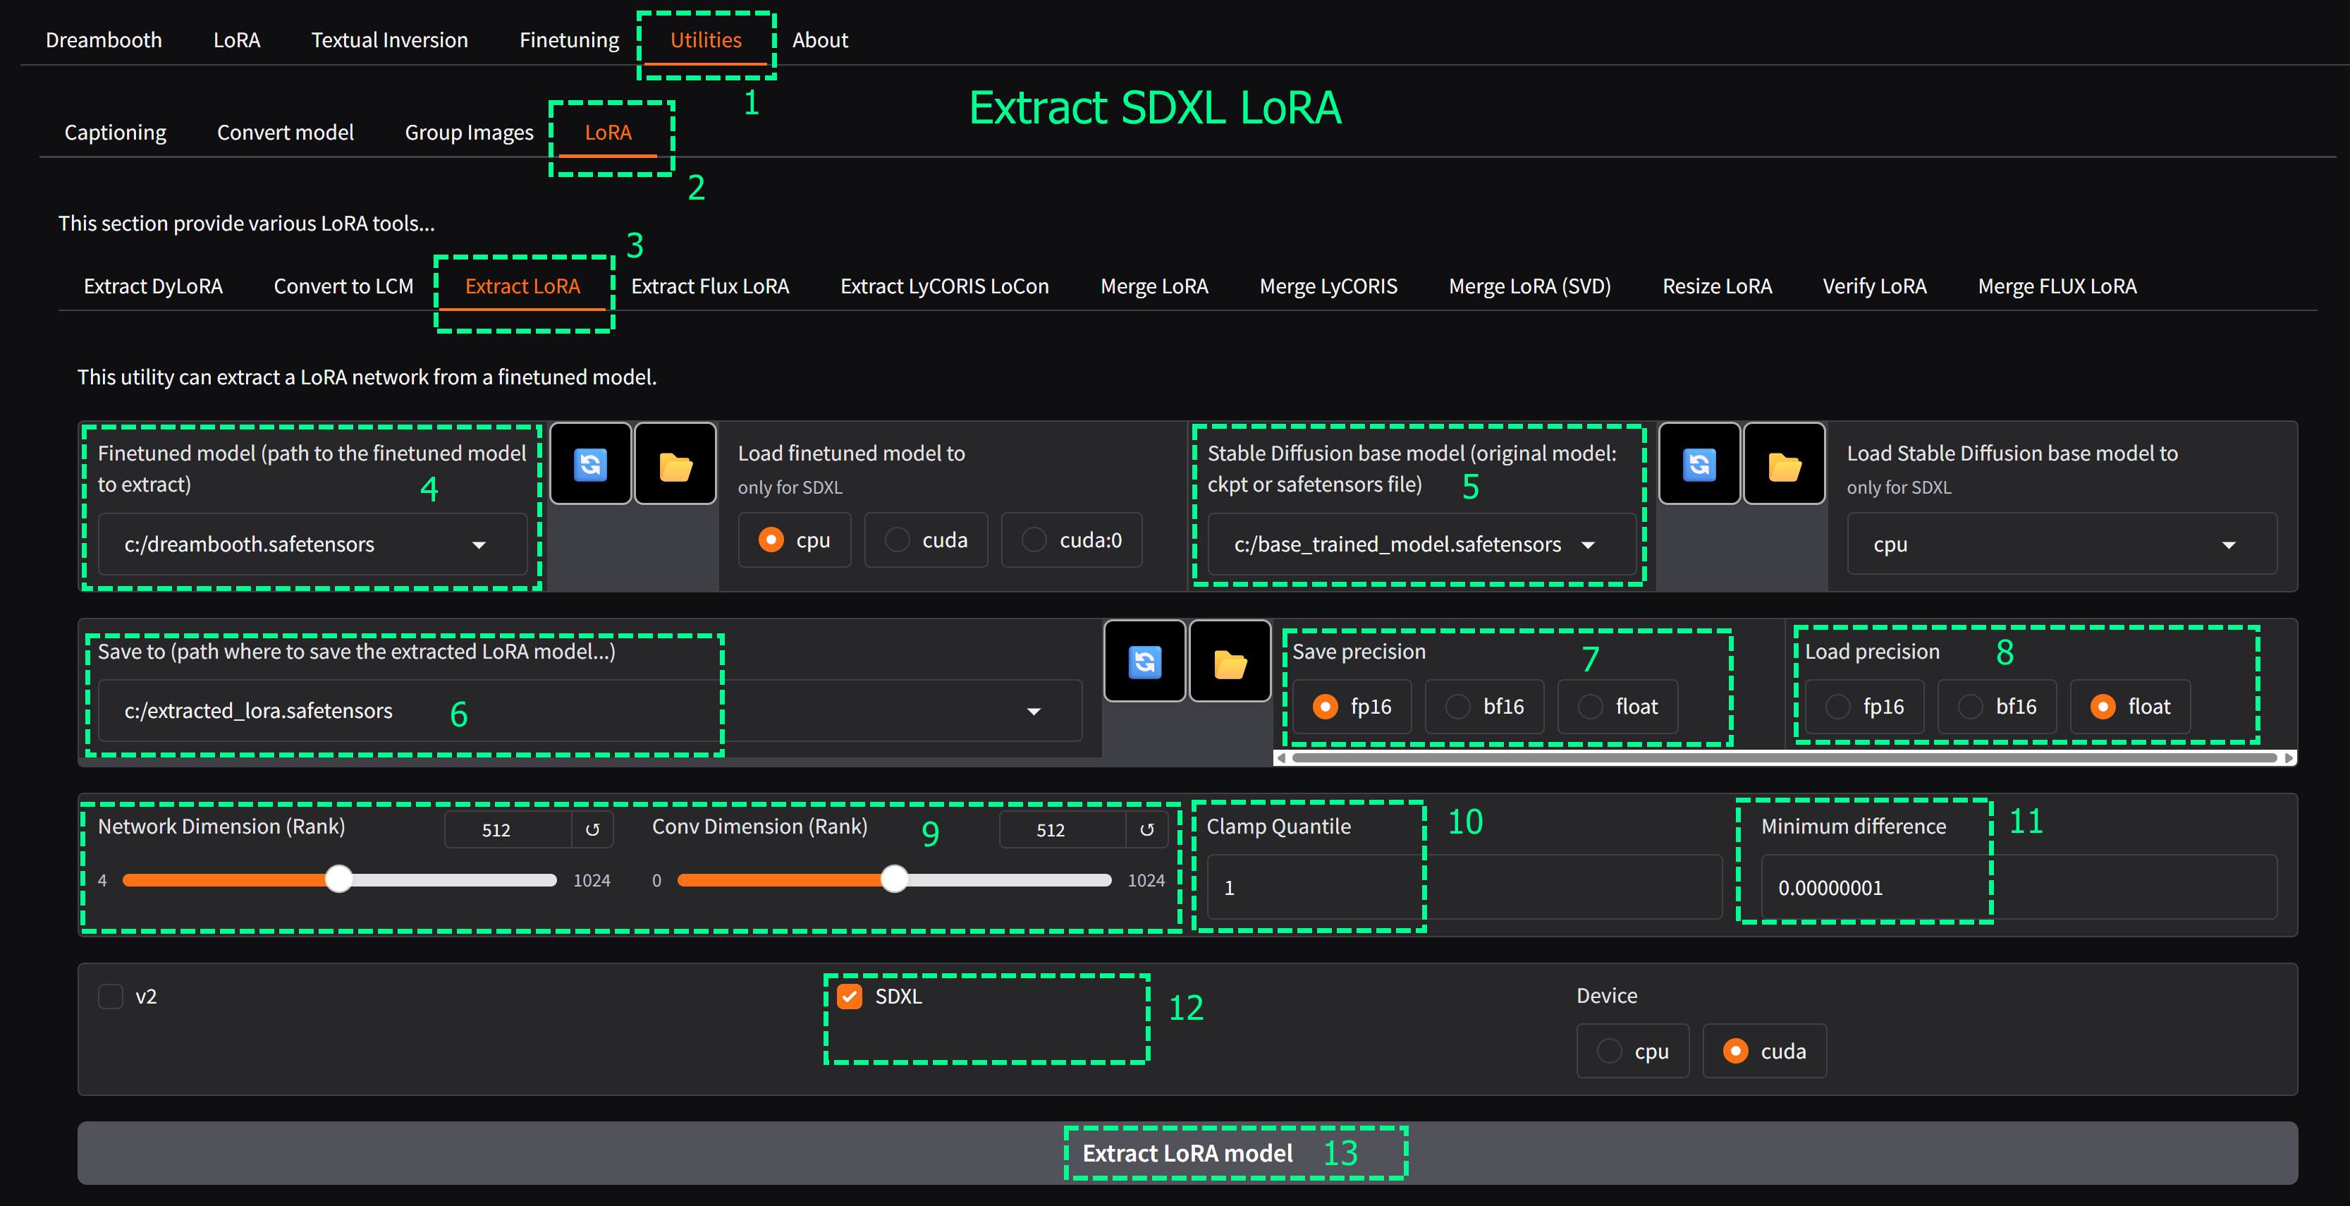Click the Conv Dimension number field
Screen dimensions: 2350x1206
click(1063, 829)
